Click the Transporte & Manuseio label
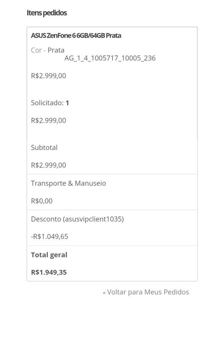Viewport: 224px width, 340px height. (x=69, y=183)
